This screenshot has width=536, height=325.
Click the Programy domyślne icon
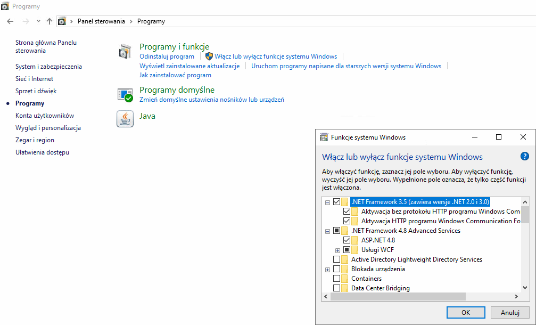125,95
